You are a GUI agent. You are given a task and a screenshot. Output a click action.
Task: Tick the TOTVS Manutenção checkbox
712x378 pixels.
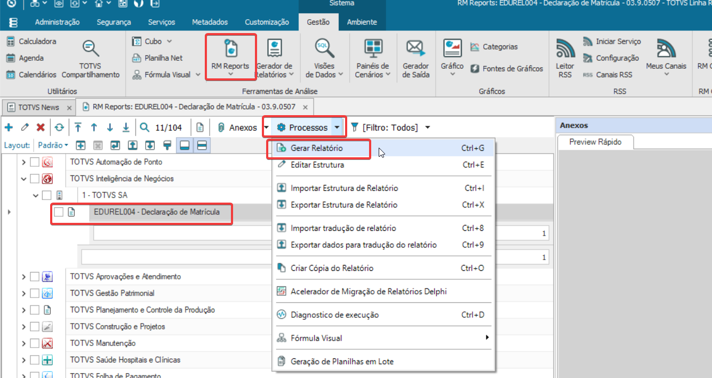tap(35, 343)
